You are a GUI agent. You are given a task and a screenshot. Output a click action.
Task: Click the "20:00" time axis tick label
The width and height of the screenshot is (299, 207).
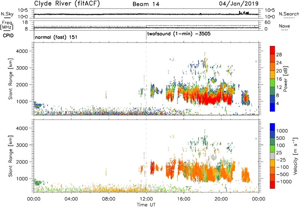221,199
